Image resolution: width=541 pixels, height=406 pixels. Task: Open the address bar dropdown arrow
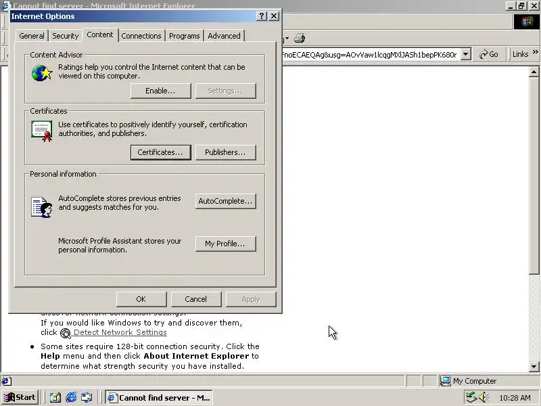point(466,54)
